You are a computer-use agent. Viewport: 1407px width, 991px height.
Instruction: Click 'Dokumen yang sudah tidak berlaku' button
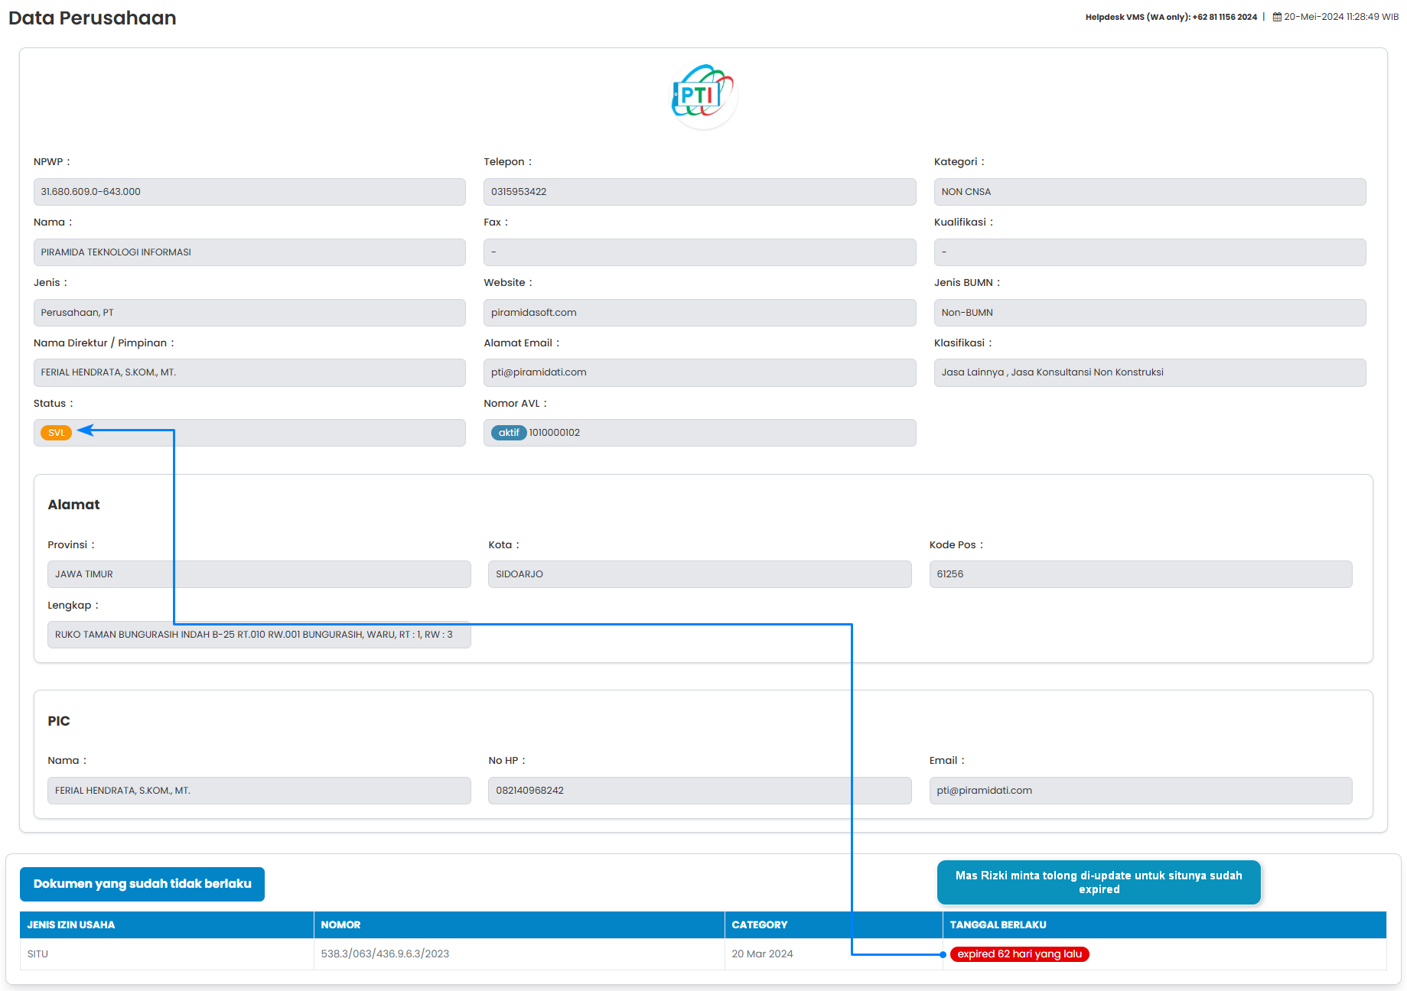(142, 884)
